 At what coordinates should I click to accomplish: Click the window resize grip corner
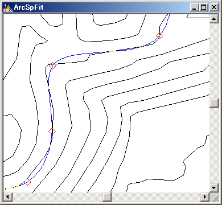click(x=214, y=197)
